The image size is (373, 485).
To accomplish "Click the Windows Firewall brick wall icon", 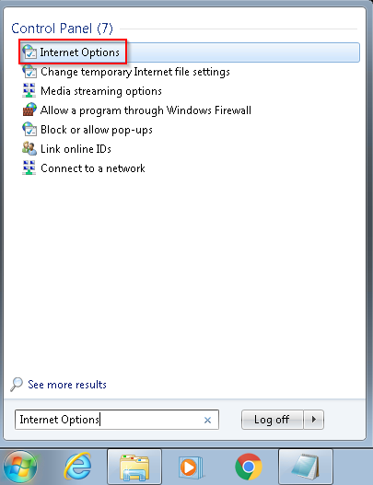I will tap(29, 110).
